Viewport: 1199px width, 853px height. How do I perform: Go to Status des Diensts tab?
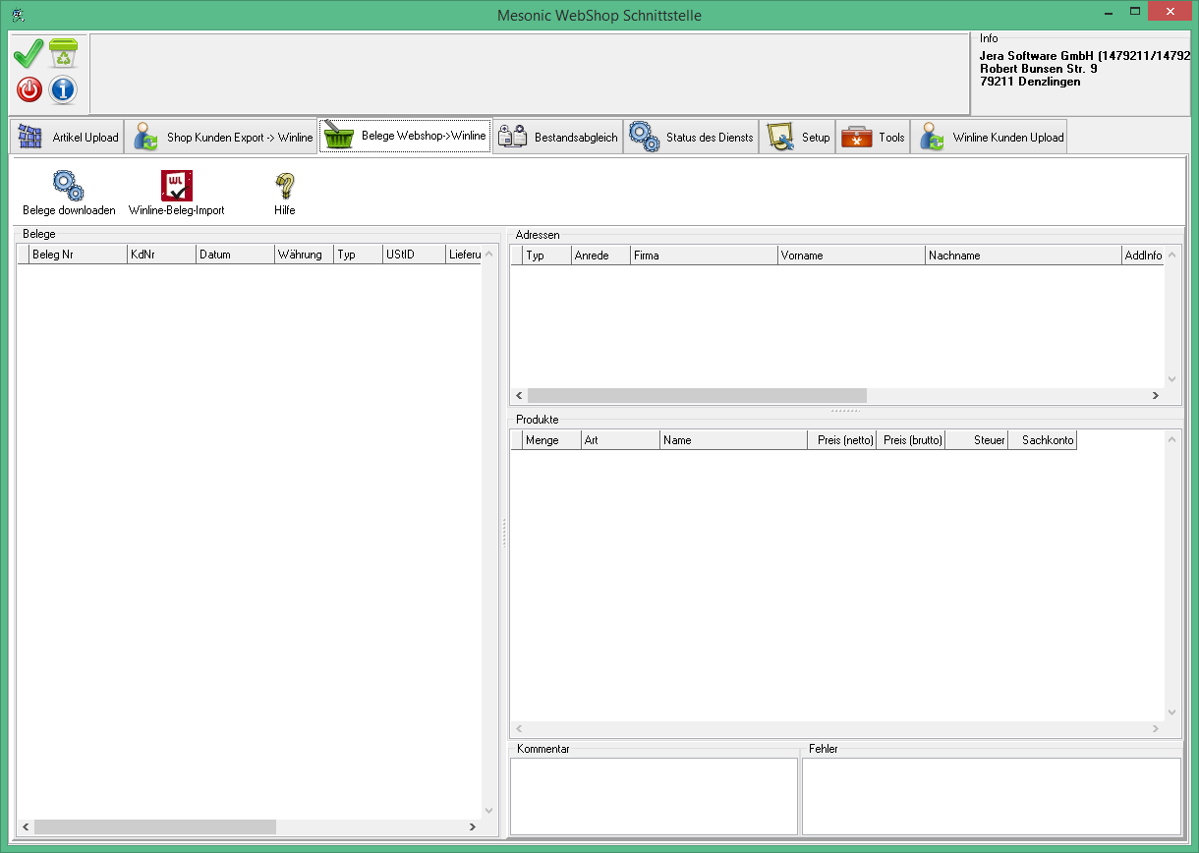click(x=691, y=138)
